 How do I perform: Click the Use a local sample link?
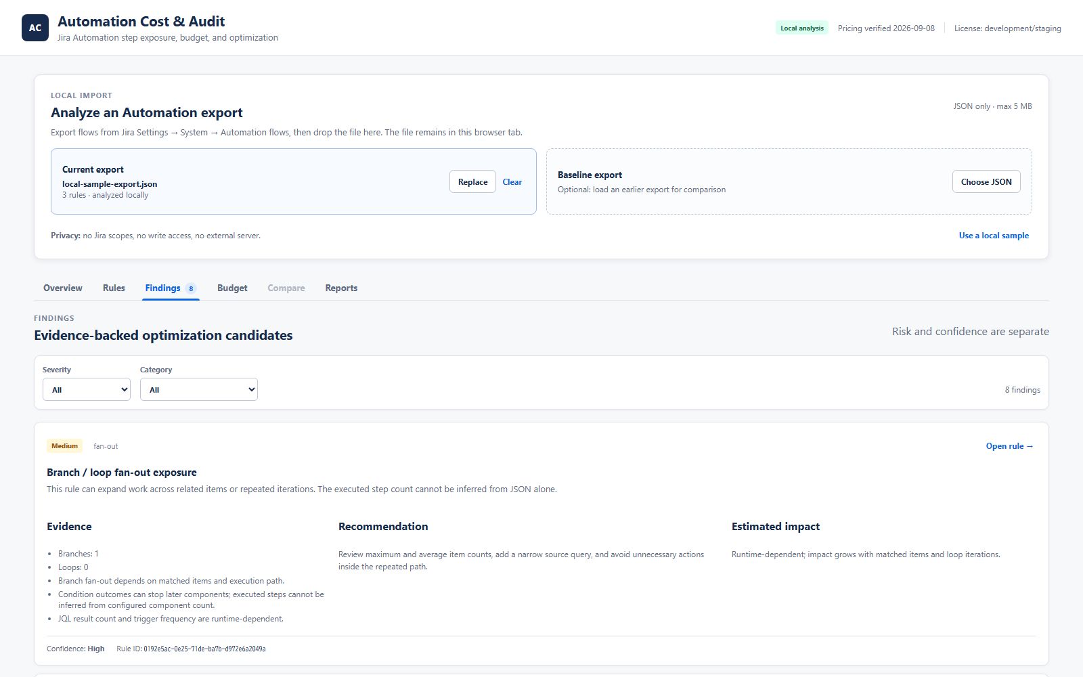tap(994, 236)
